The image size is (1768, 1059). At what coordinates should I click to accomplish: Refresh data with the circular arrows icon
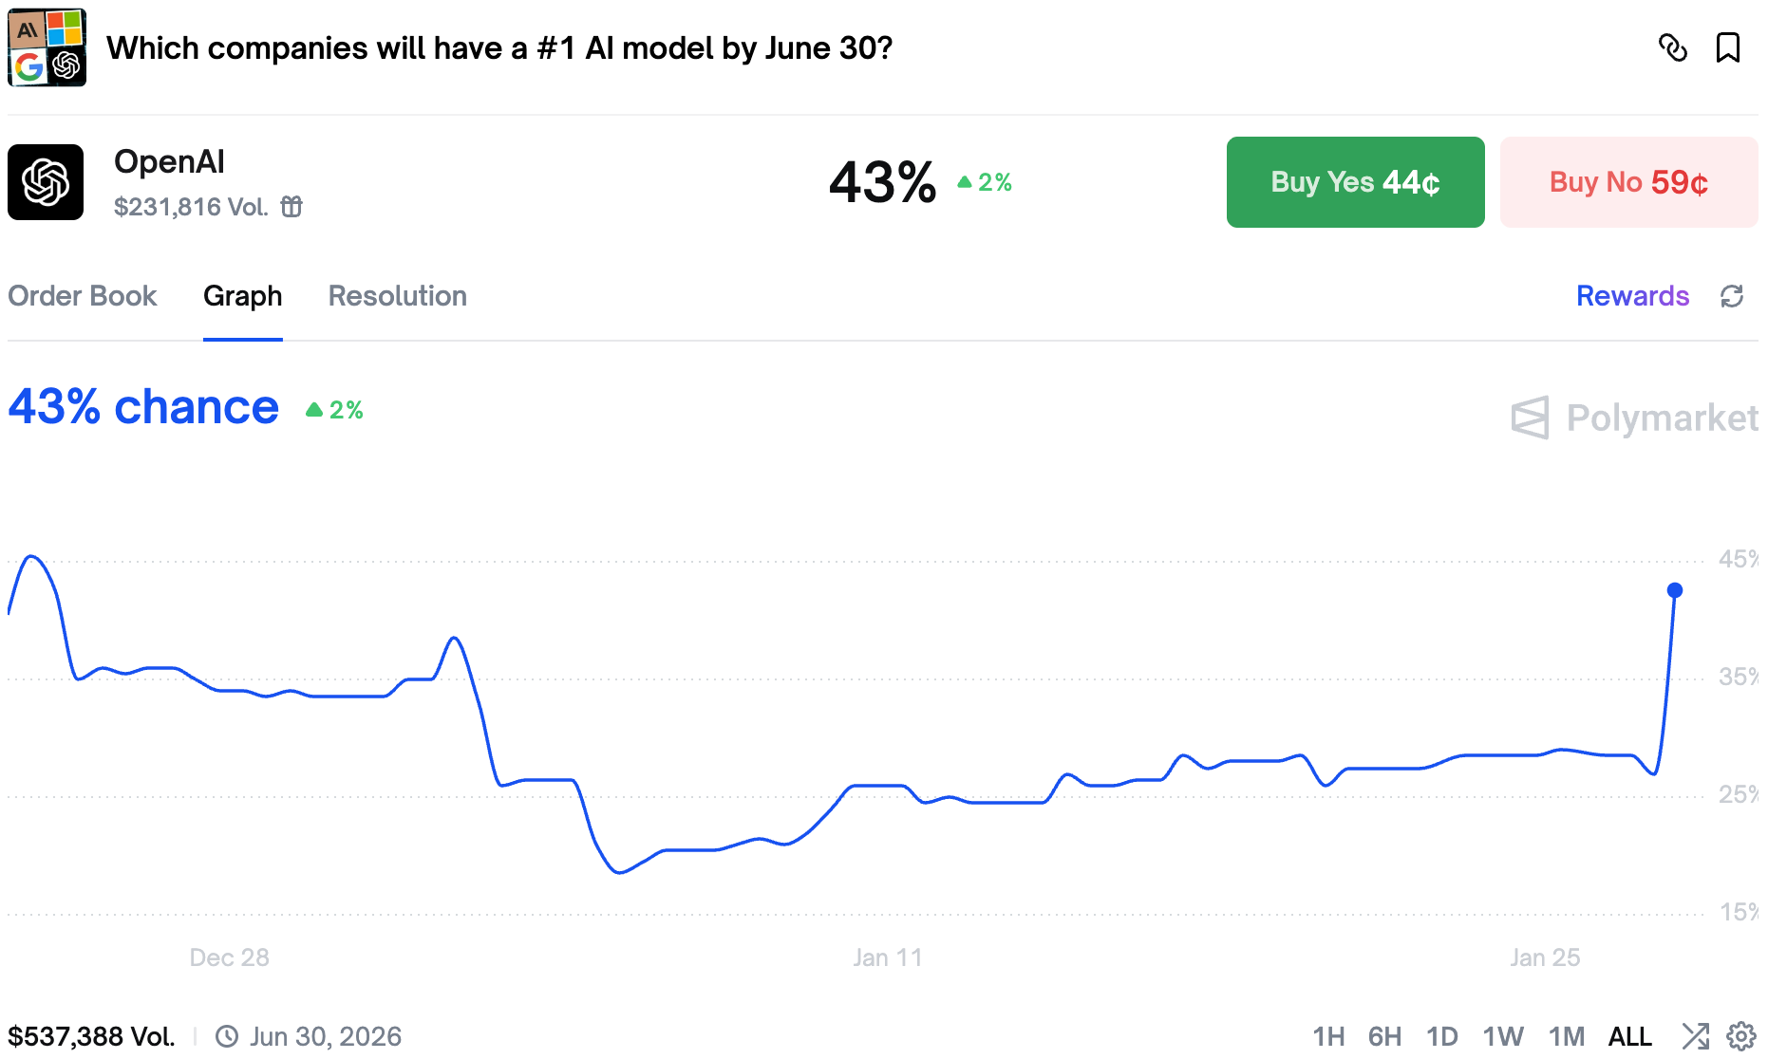tap(1732, 296)
